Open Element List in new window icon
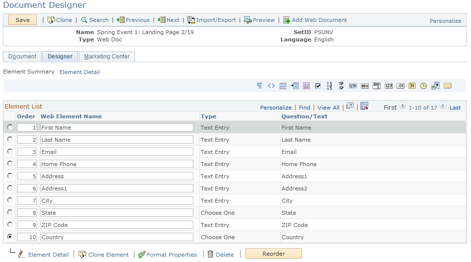The width and height of the screenshot is (471, 262). tap(350, 106)
